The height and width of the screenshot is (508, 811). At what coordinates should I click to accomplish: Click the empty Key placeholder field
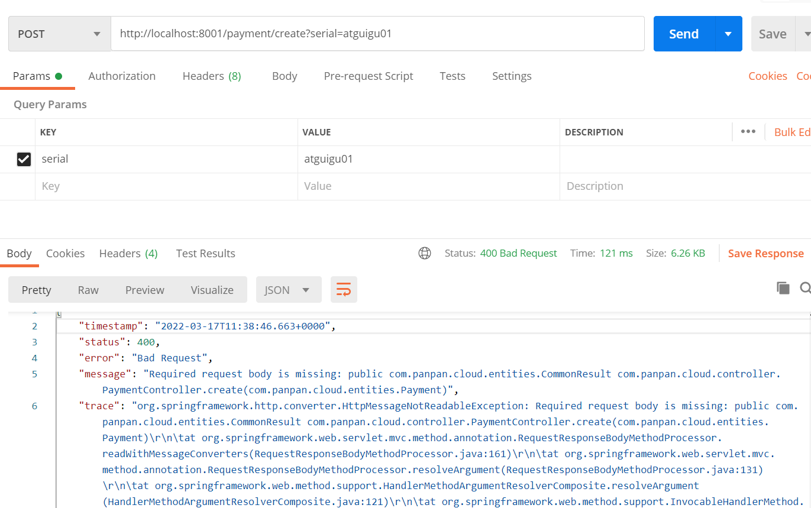[x=166, y=186]
